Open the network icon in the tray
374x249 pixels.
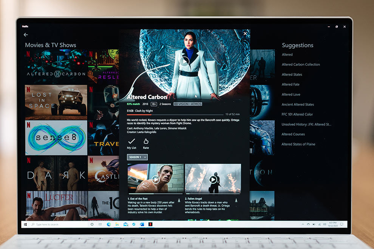point(319,224)
